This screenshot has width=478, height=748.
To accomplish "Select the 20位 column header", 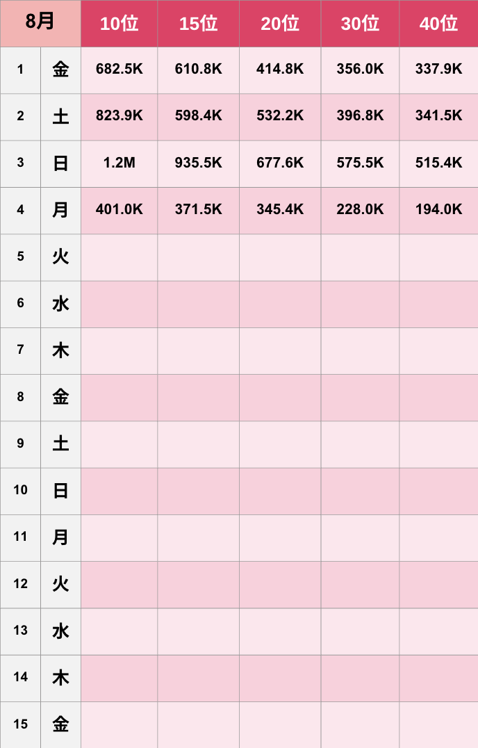I will click(x=280, y=24).
